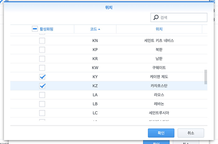The image size is (218, 144).
Task: Click the 레바논 location text
Action: point(159,104)
